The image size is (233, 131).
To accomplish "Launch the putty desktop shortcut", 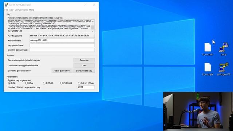I will pos(224,49).
